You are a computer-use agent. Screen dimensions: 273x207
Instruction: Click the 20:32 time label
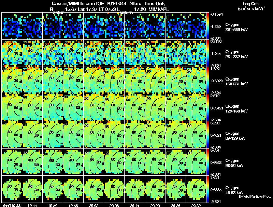(x=196, y=205)
